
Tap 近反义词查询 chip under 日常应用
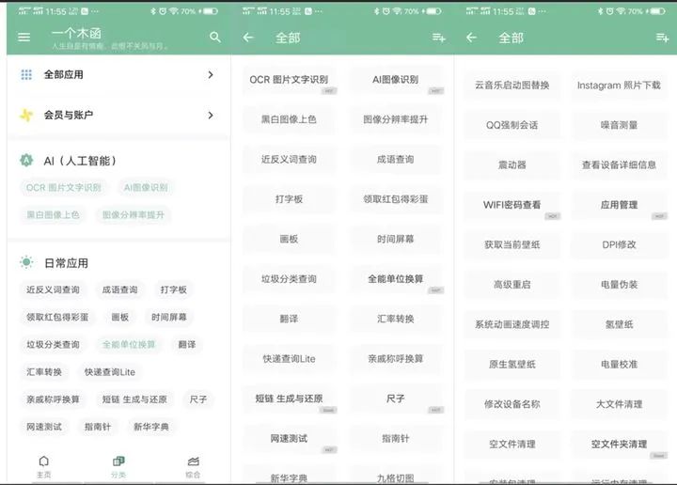click(x=53, y=289)
